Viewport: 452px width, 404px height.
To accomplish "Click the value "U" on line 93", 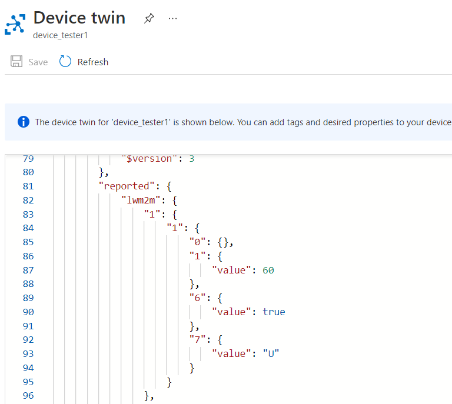I will point(271,353).
